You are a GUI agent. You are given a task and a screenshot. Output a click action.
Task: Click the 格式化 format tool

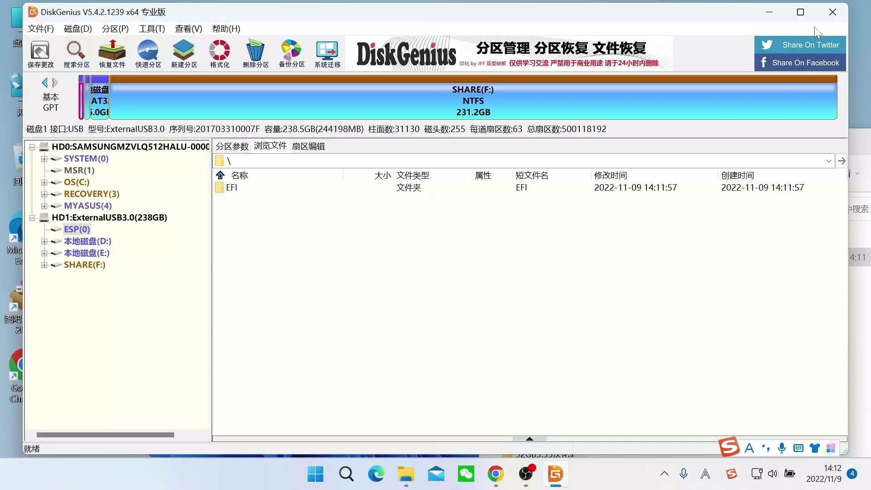219,54
